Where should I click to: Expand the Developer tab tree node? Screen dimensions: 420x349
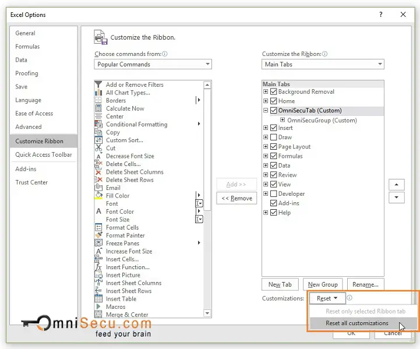[266, 193]
